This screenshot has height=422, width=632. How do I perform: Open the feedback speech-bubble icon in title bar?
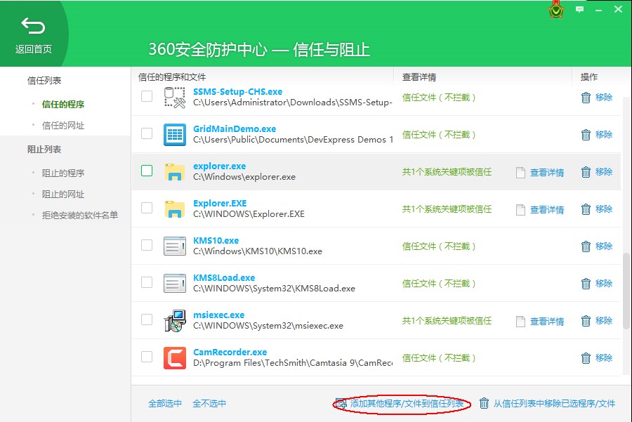coord(579,9)
